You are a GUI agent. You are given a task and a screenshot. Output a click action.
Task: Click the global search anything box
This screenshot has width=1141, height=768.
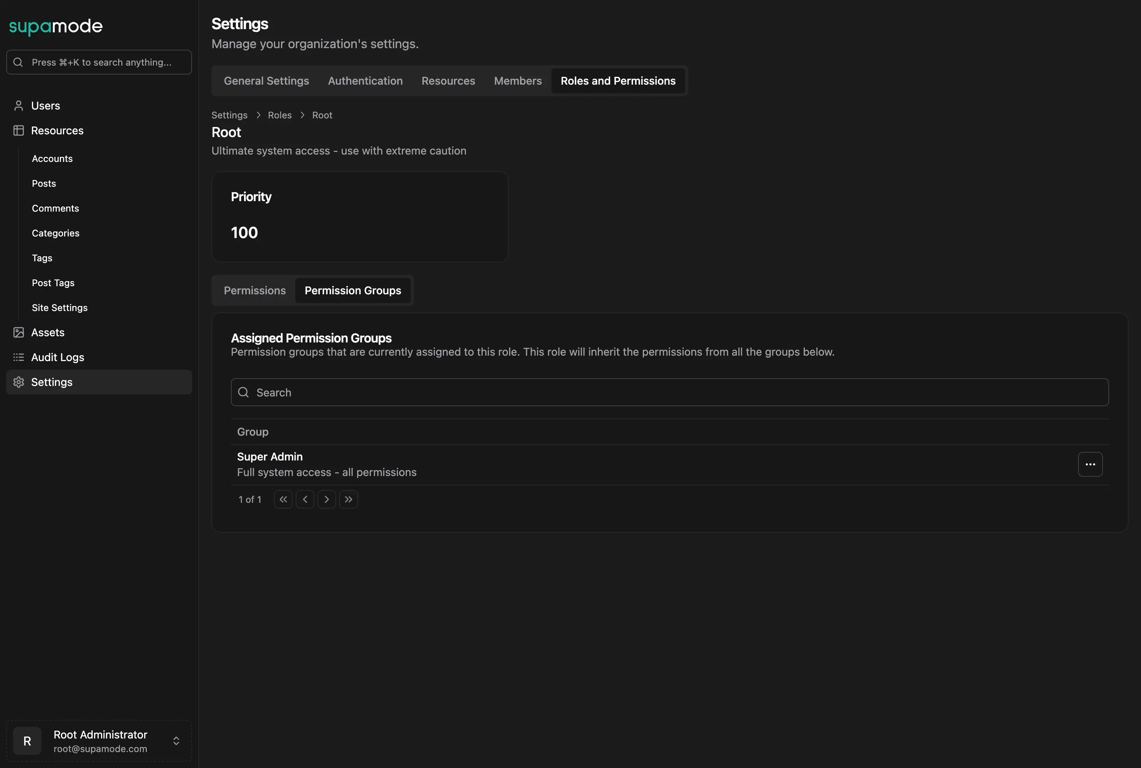(x=99, y=62)
